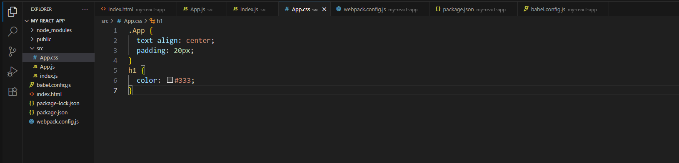The image size is (679, 163).
Task: Open the #333 color swatch picker
Action: tap(170, 80)
